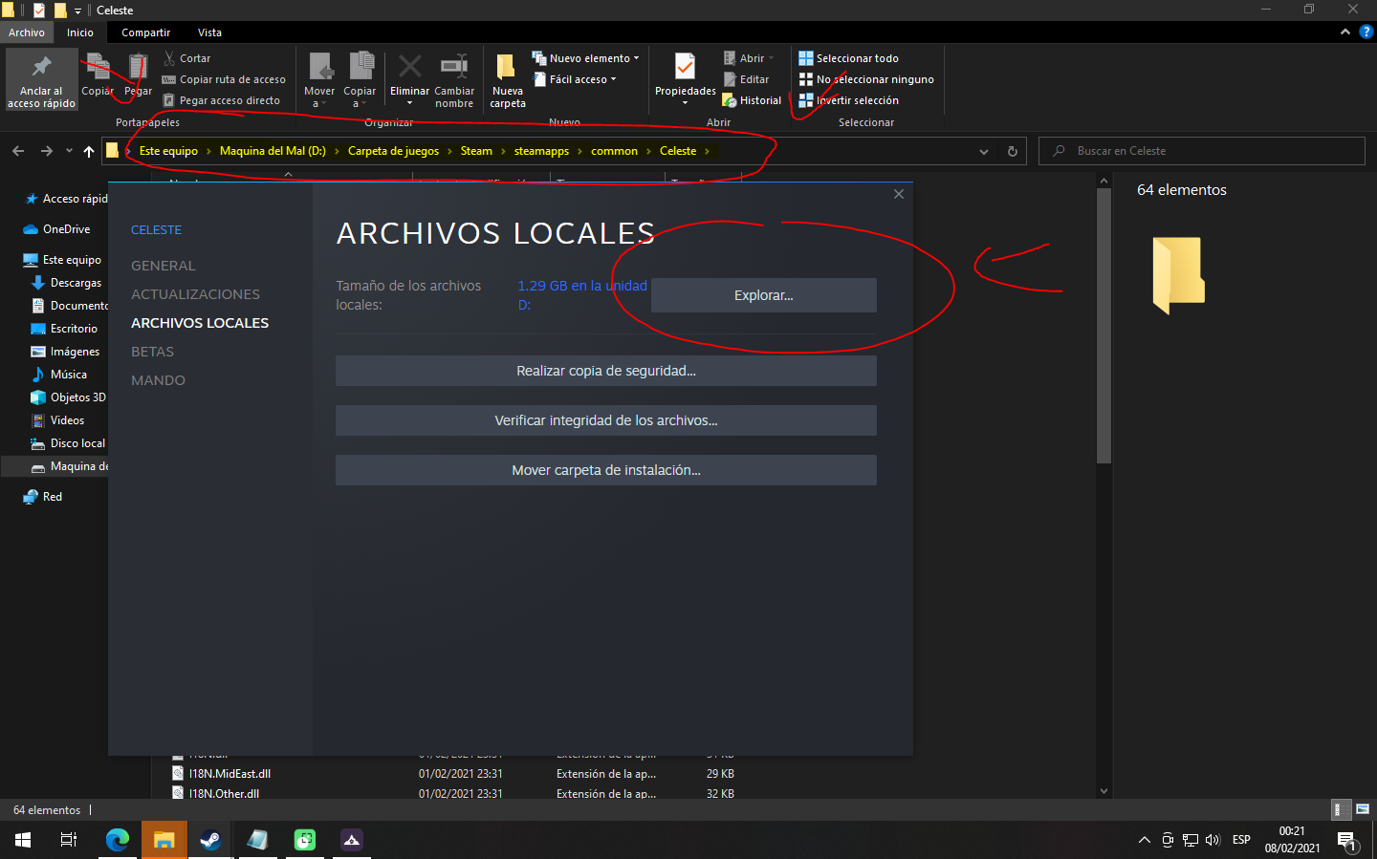The height and width of the screenshot is (859, 1377).
Task: Expand the address bar history dropdown
Action: 984,151
